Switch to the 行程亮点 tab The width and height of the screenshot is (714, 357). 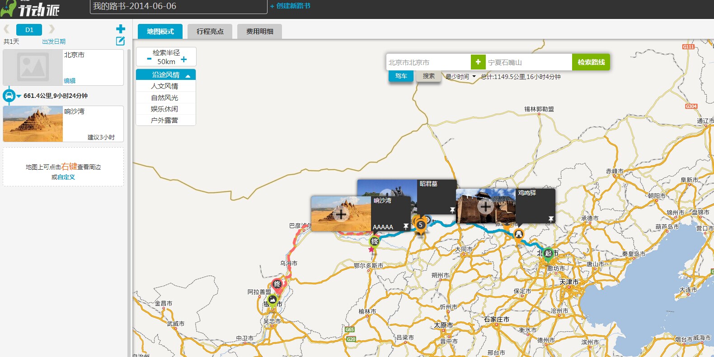tap(210, 31)
